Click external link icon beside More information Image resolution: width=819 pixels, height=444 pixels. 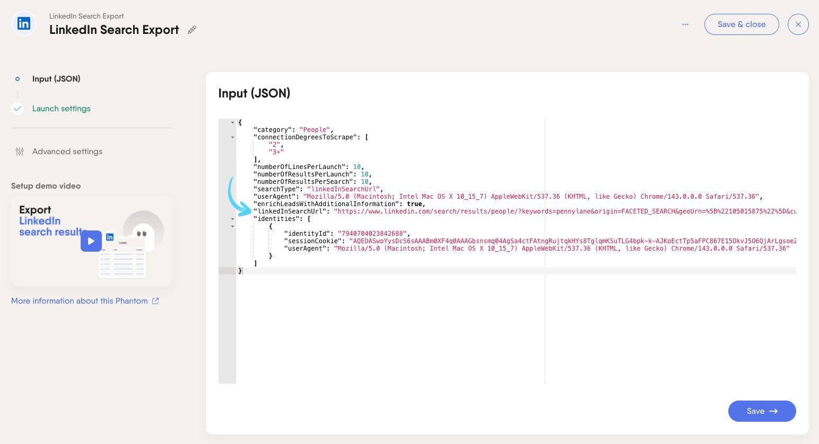(x=155, y=301)
